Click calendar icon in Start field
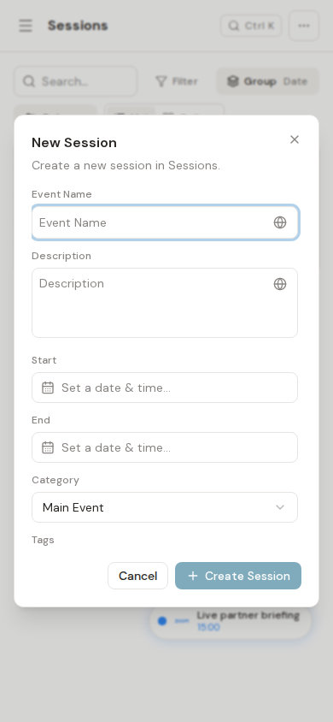Screen dimensions: 333x722 pos(48,388)
